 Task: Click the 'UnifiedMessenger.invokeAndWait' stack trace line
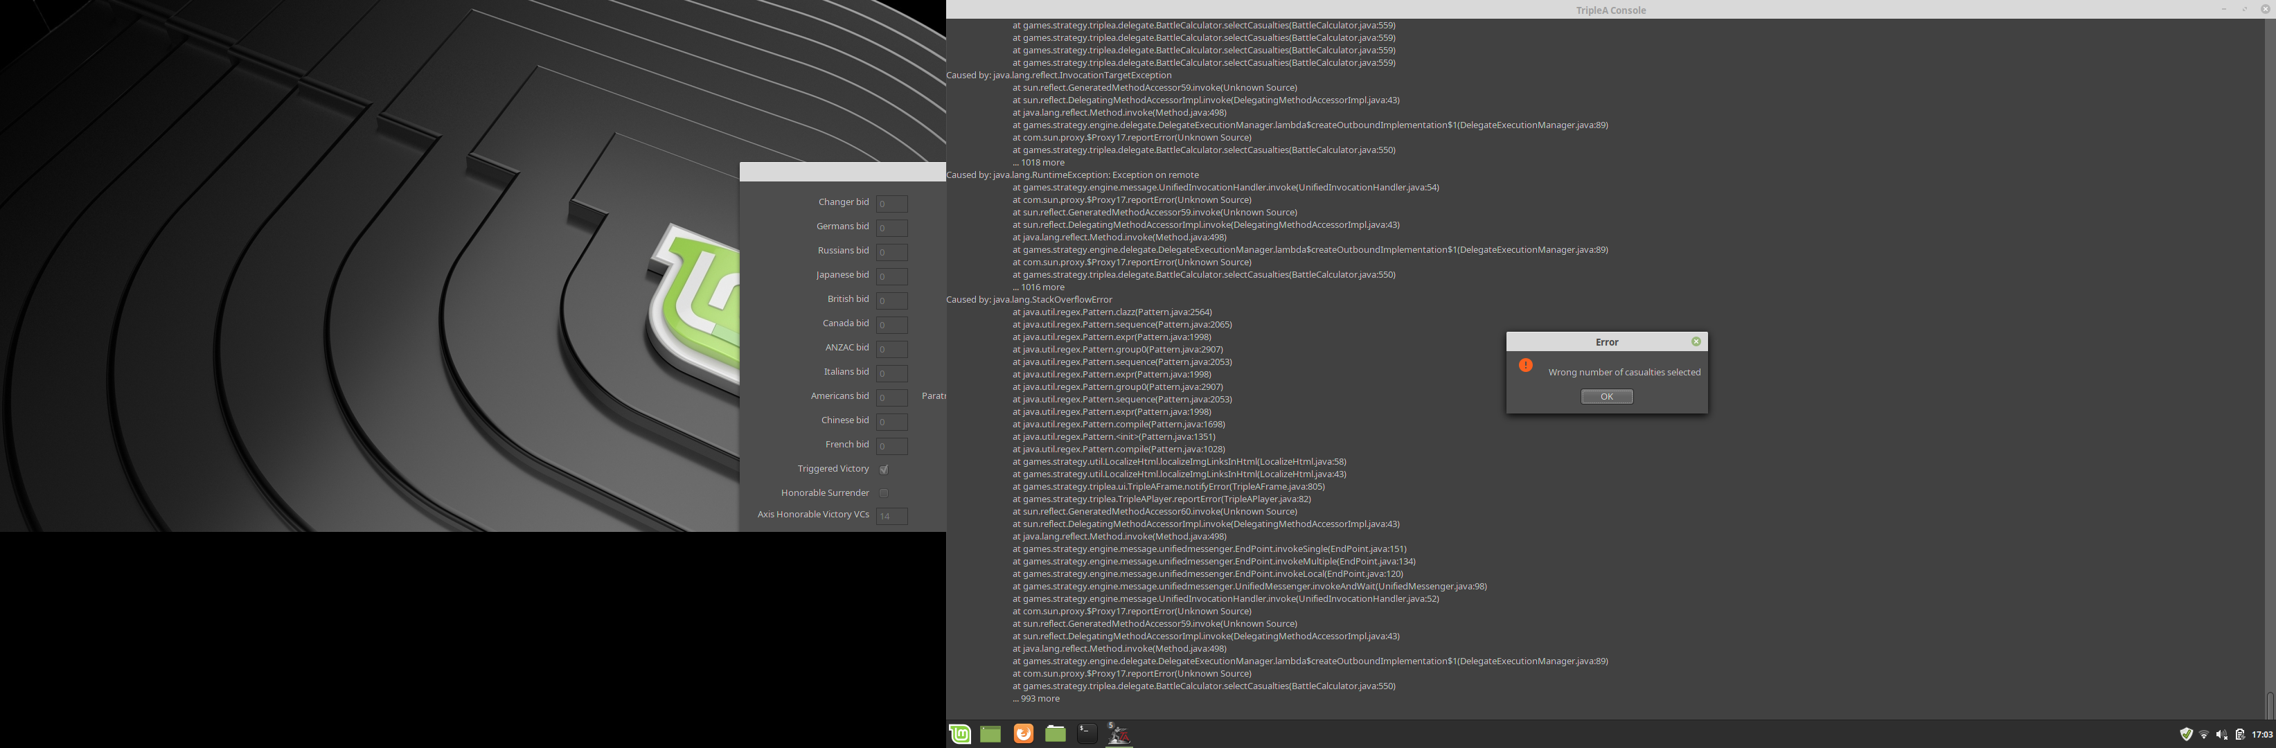[1250, 587]
